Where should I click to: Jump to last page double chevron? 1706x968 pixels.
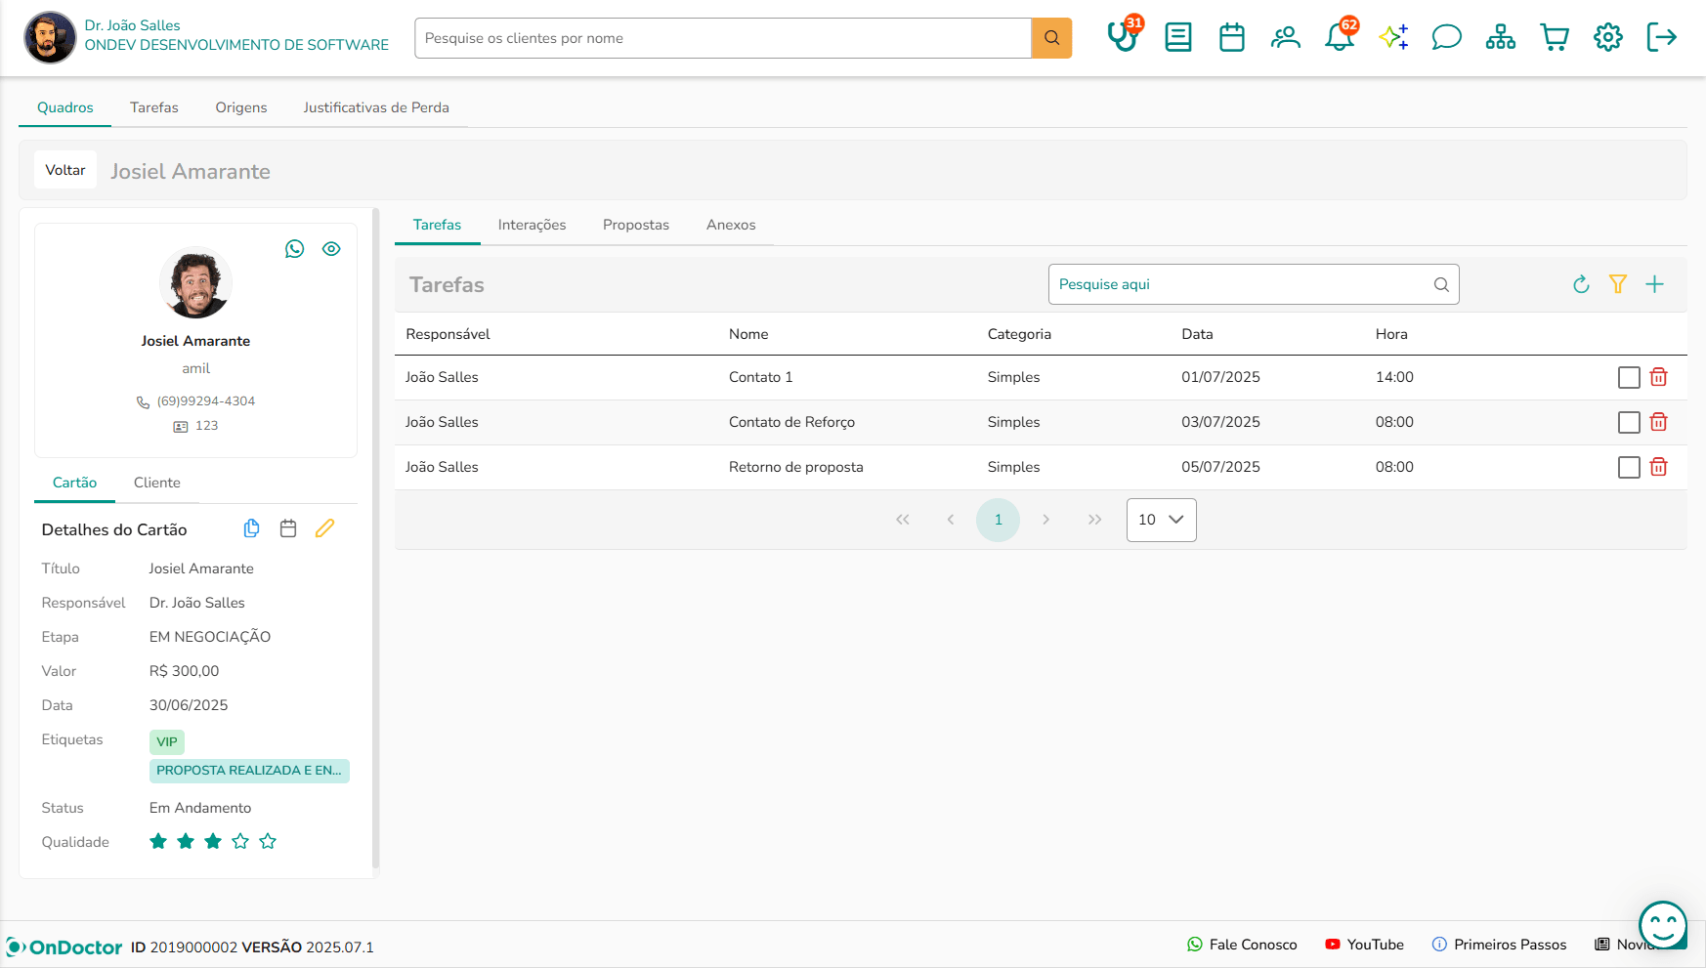click(x=1094, y=520)
